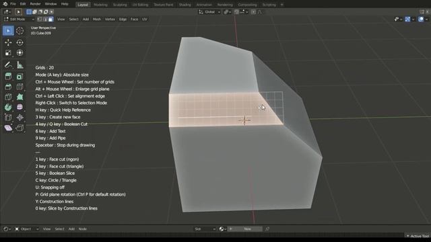Select the Bevel tool
431x242 pixels.
tap(8, 87)
